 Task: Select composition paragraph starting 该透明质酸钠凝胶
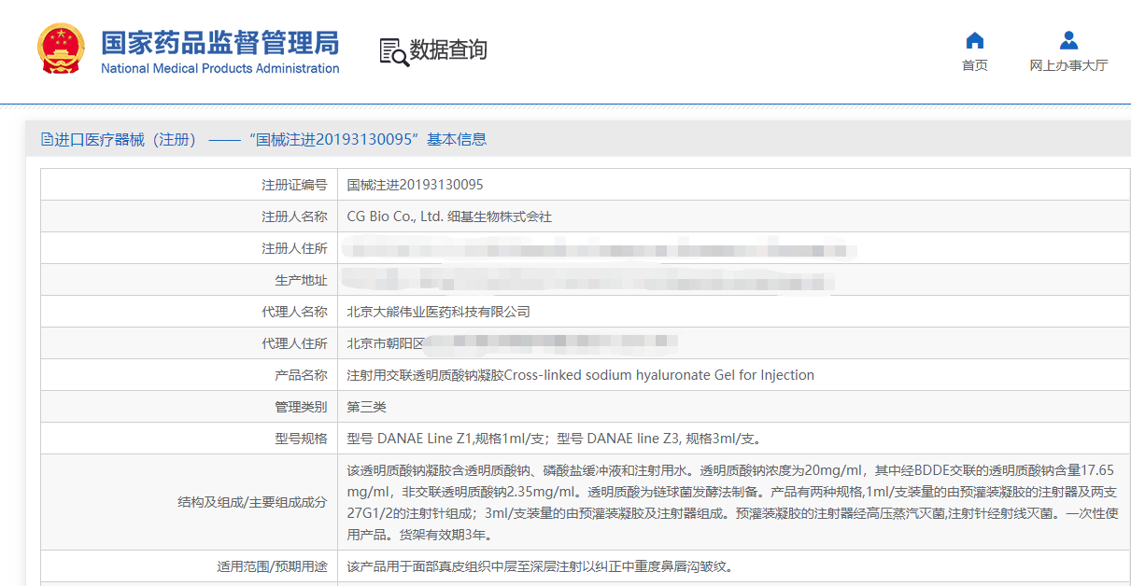732,502
